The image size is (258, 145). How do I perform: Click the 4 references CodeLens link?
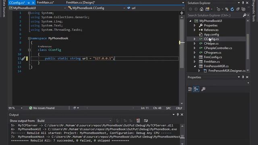coord(45,47)
